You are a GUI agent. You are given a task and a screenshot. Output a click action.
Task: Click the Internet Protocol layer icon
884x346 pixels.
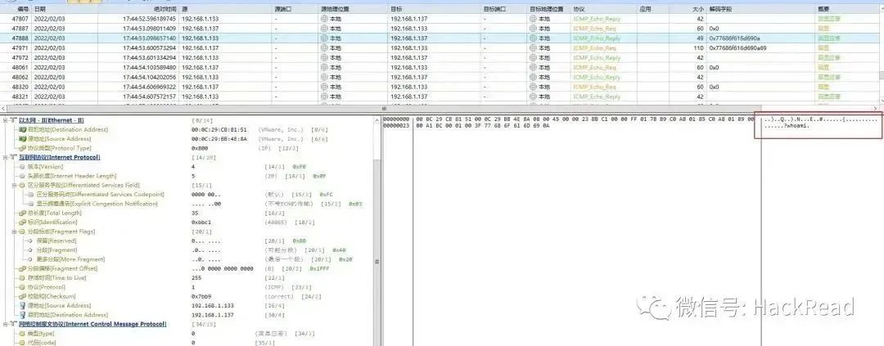point(14,157)
